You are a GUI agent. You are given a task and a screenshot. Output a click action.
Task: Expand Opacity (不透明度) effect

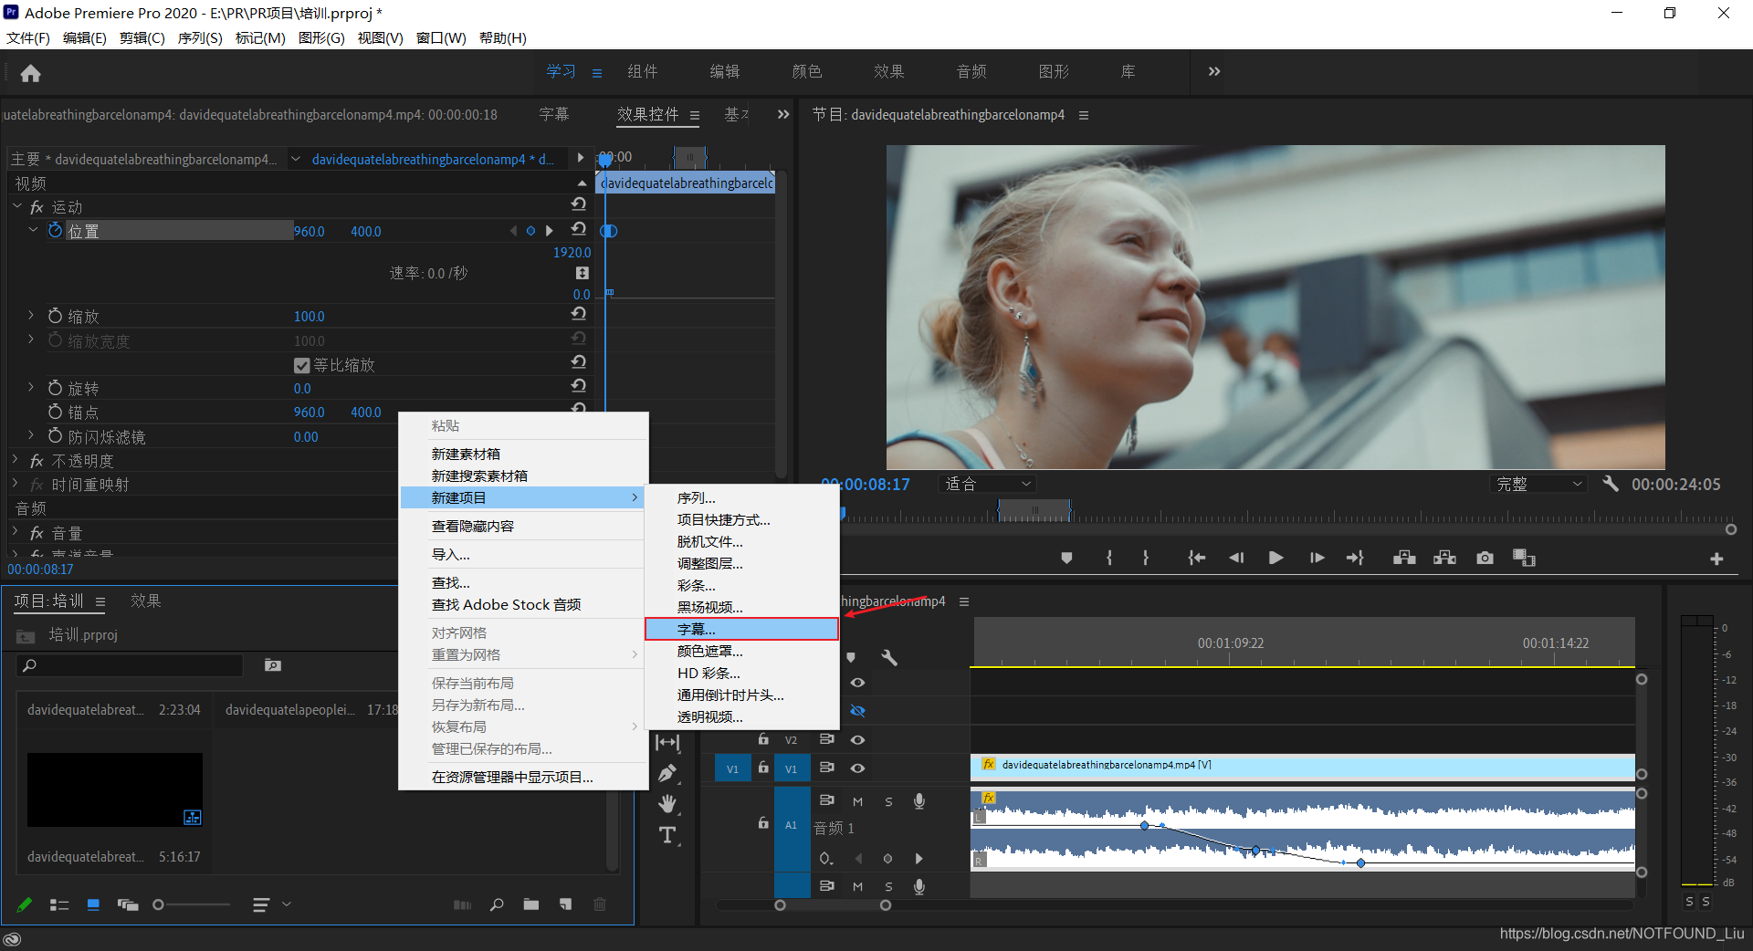coord(16,460)
